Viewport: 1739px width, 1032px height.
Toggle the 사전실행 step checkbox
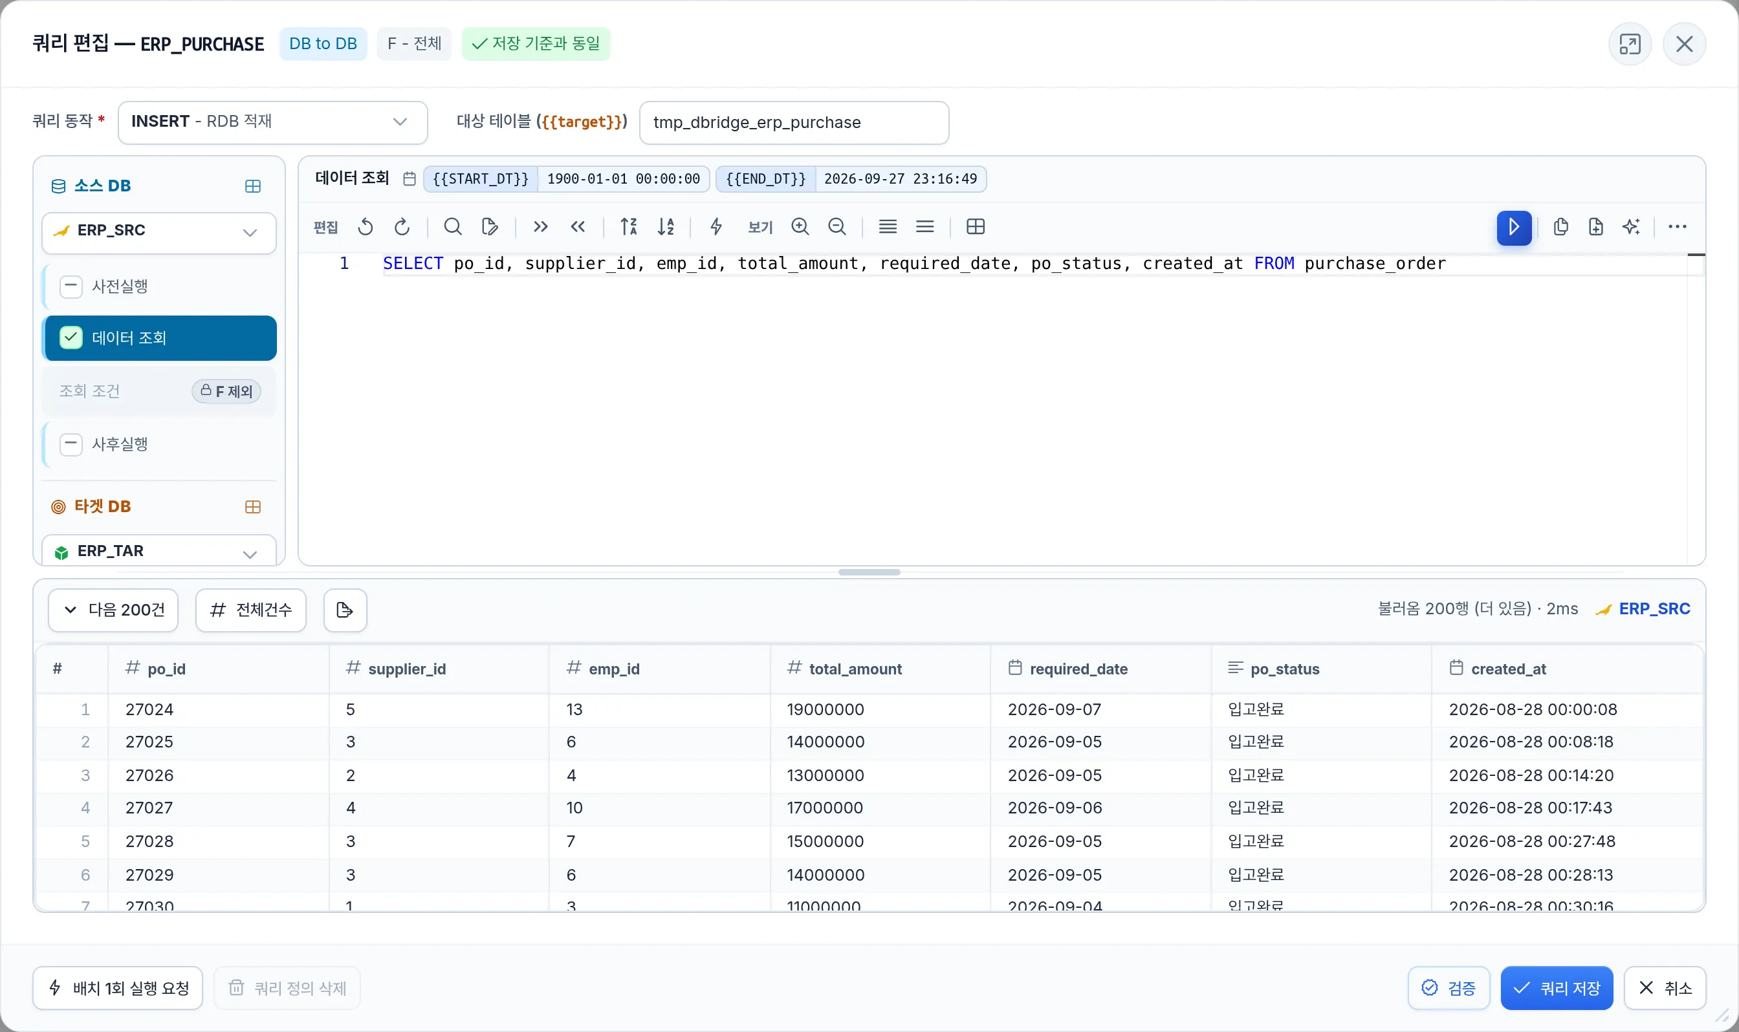[71, 286]
